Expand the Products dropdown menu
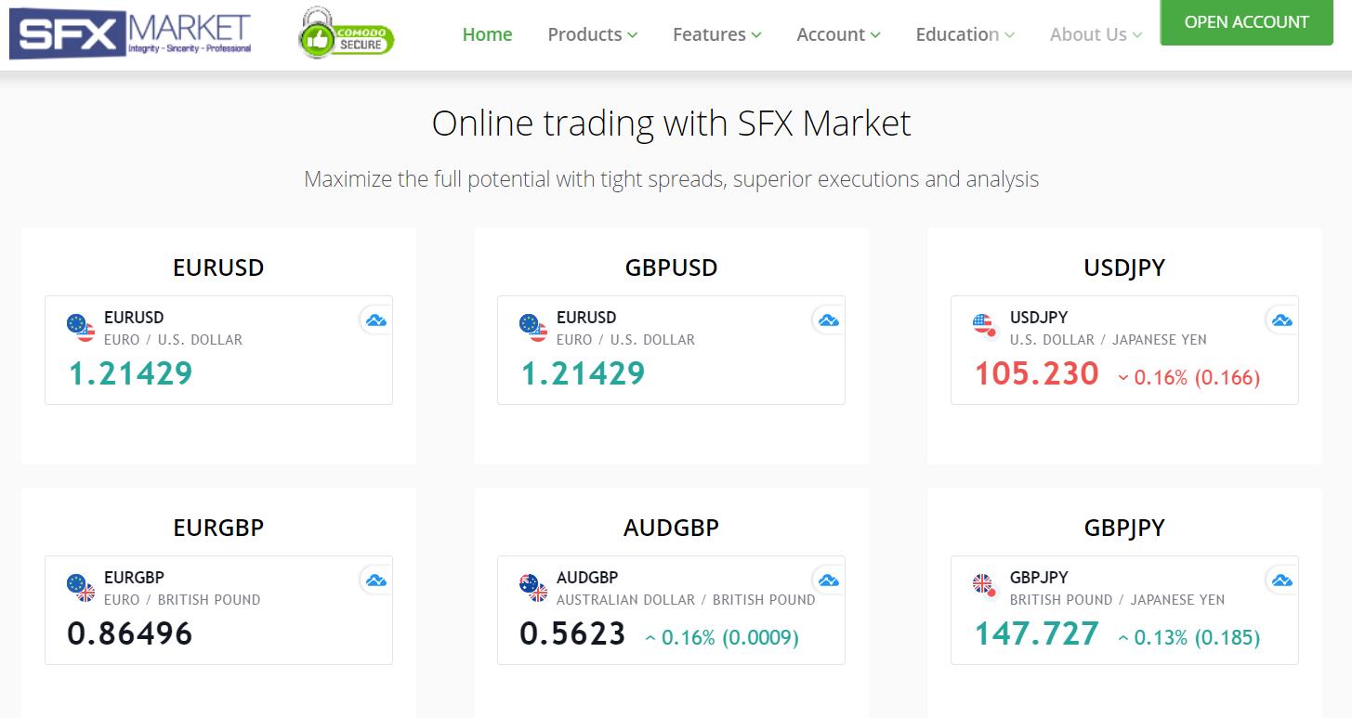Viewport: 1352px width, 718px height. [591, 34]
